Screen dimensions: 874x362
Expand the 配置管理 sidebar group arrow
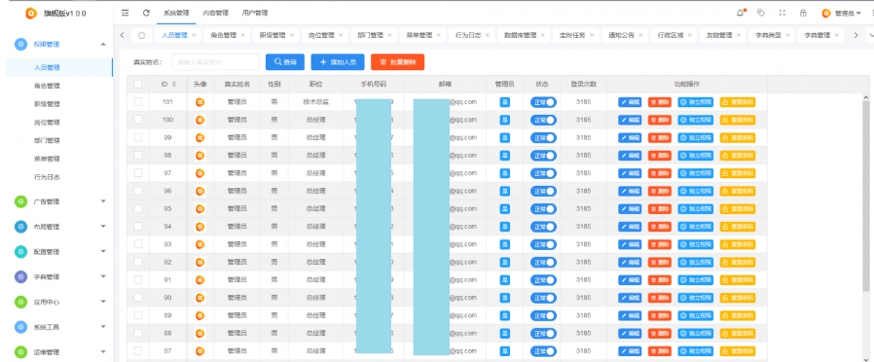tap(103, 252)
